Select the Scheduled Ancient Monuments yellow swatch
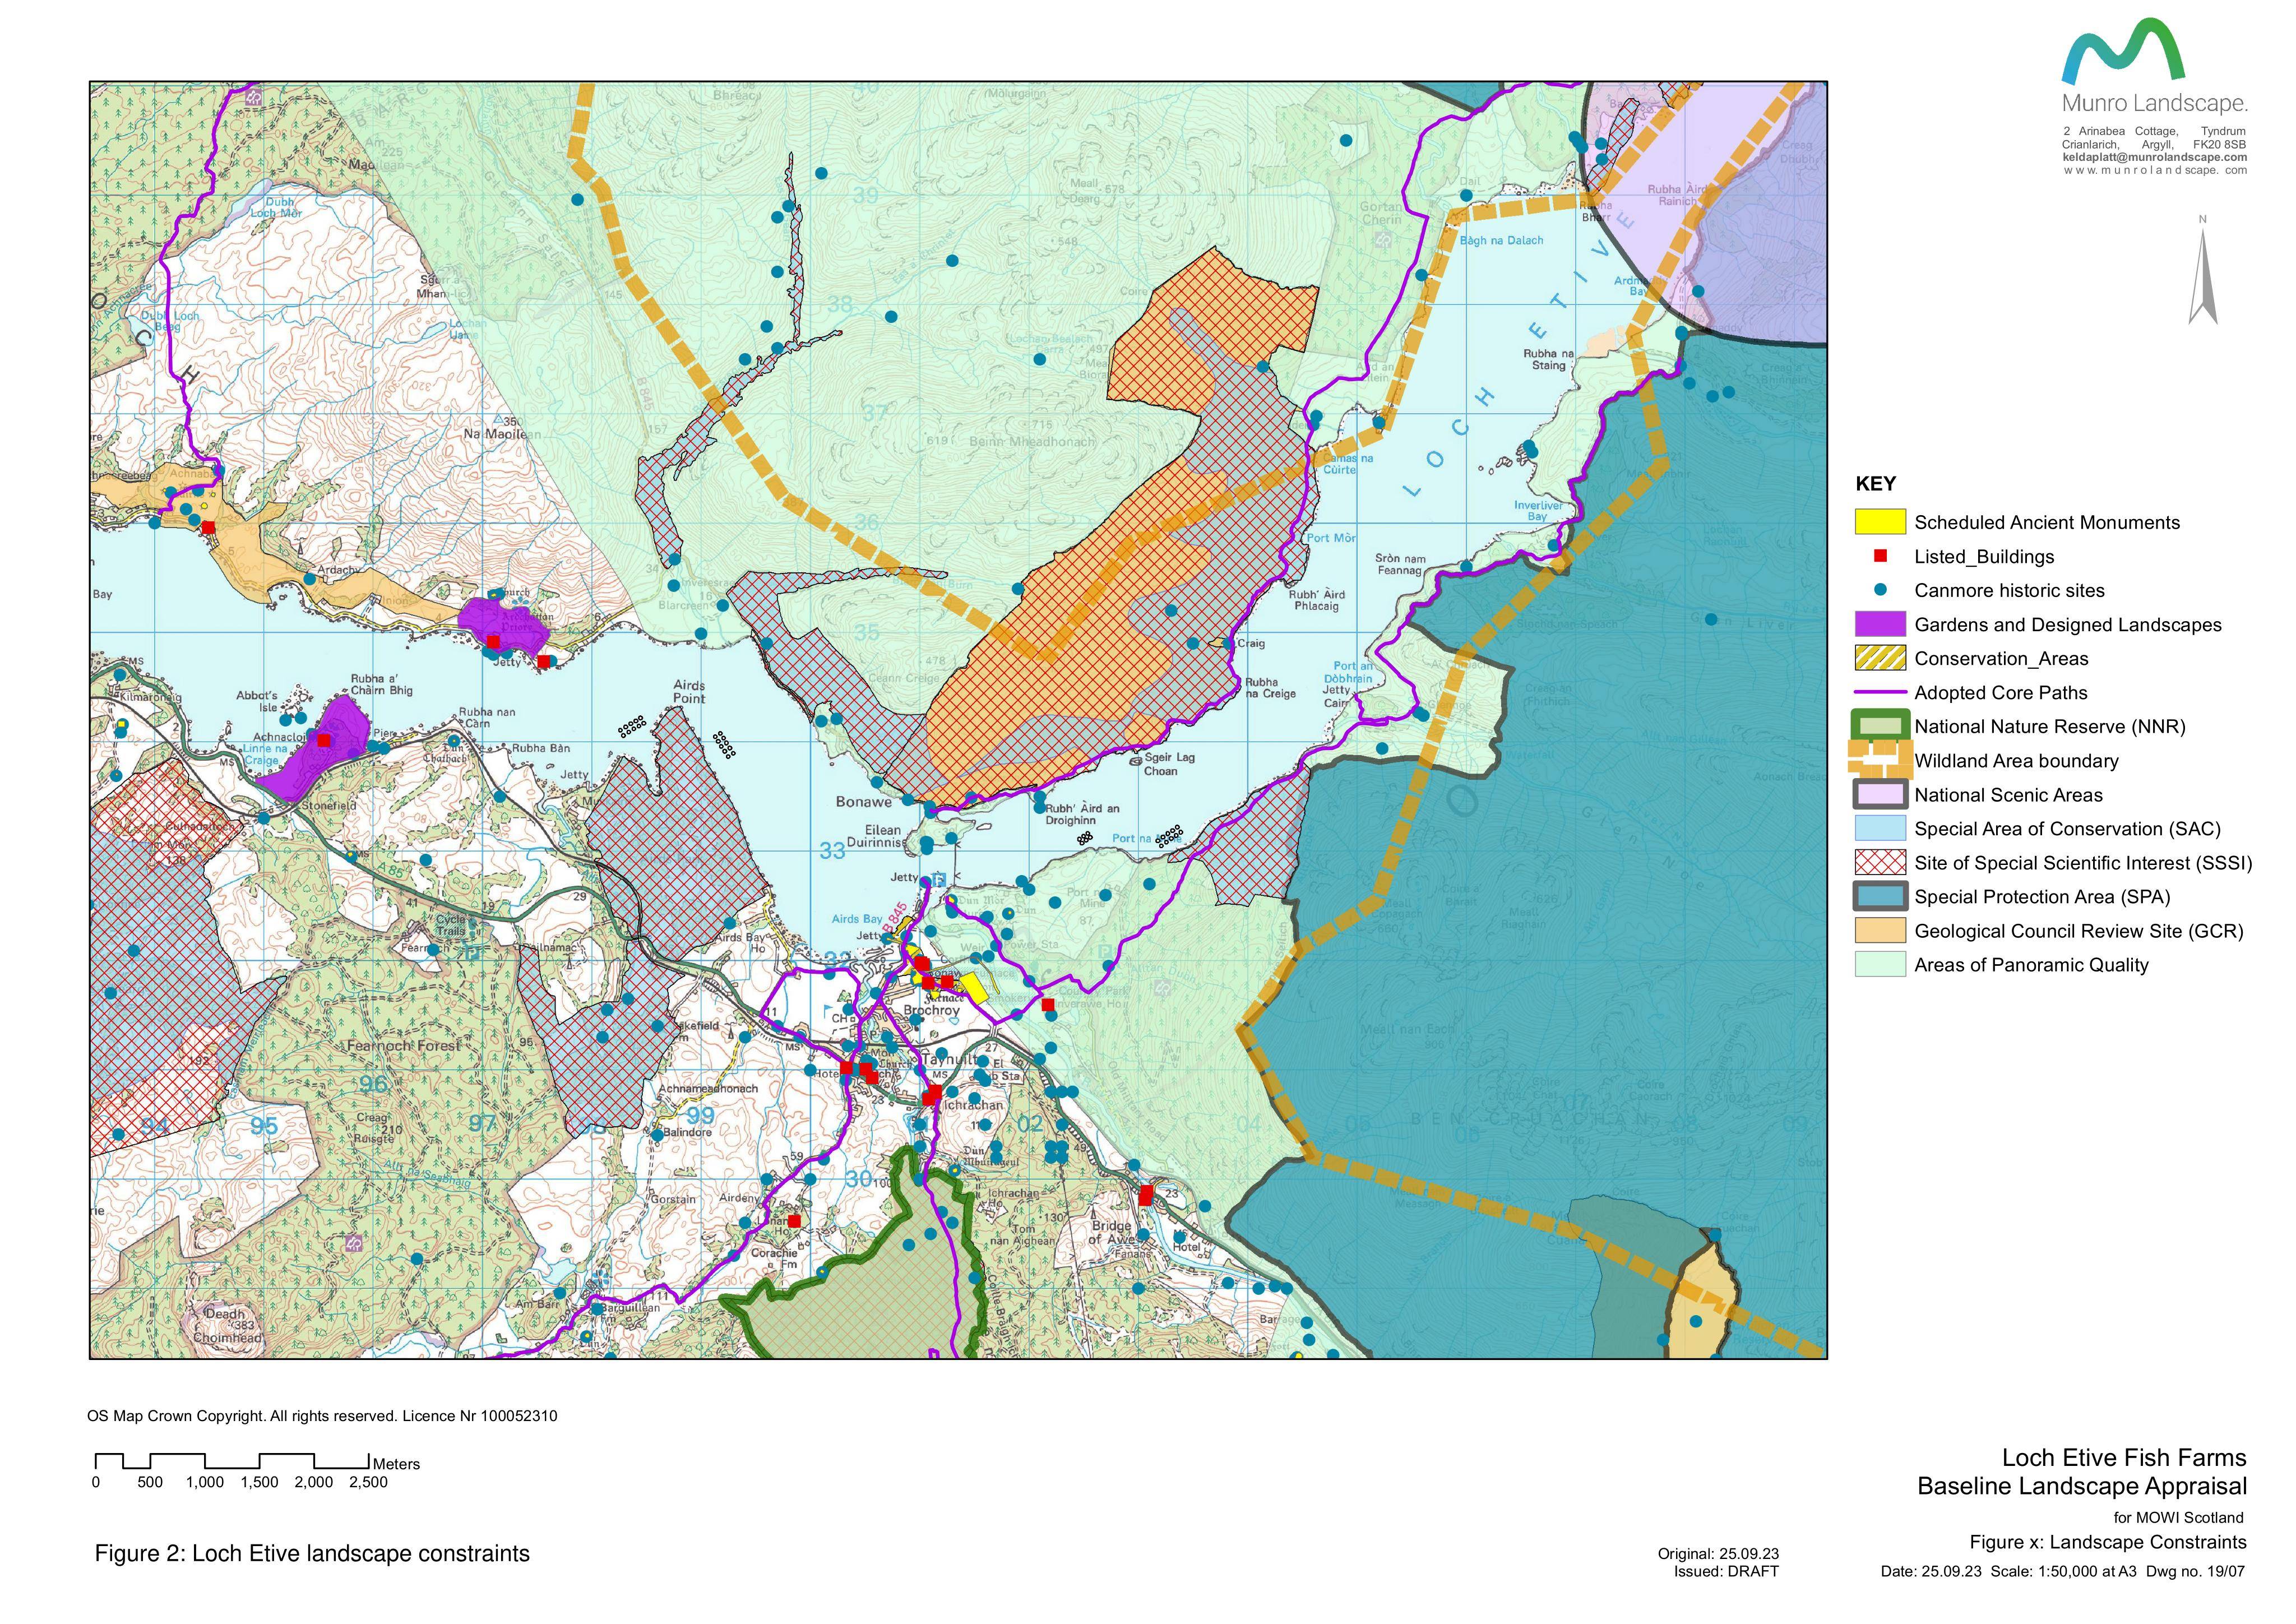2296x1624 pixels. [x=1880, y=522]
